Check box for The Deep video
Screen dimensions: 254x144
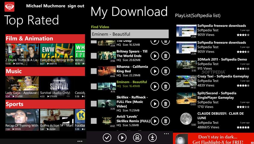[94, 42]
